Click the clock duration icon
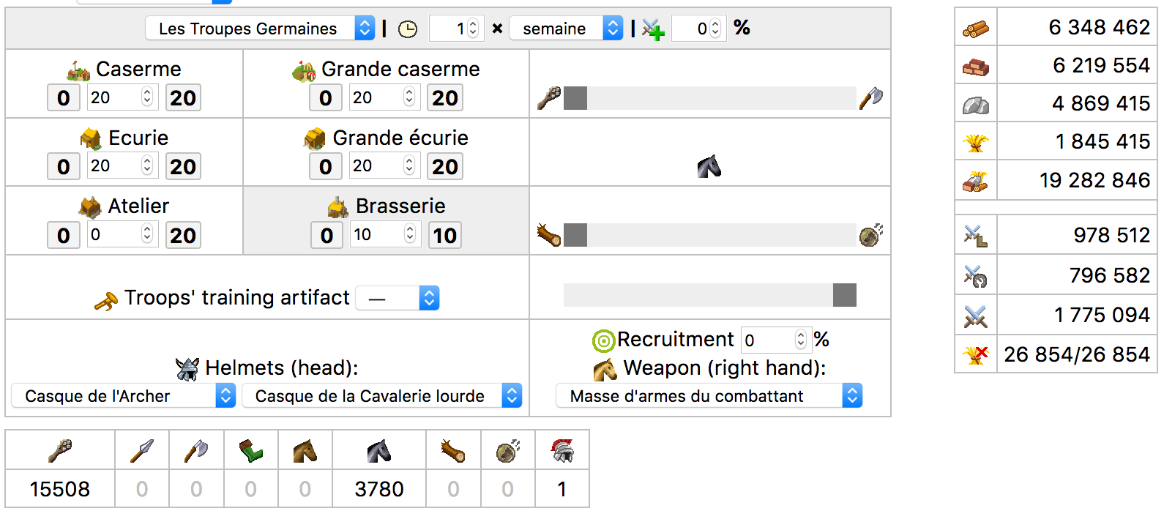This screenshot has height=511, width=1164. [408, 29]
